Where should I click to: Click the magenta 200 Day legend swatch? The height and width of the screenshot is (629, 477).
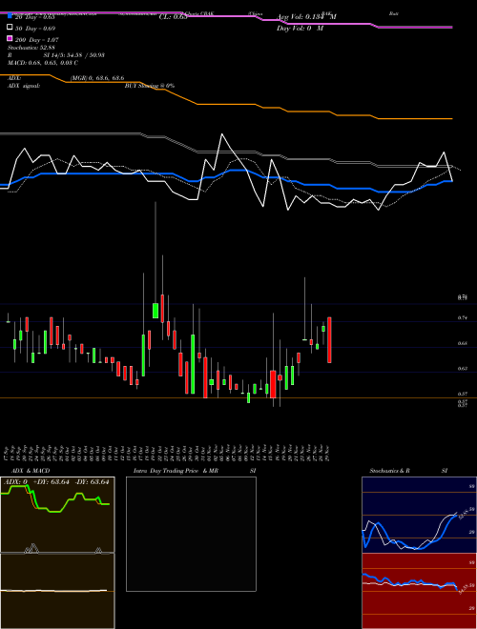(10, 39)
